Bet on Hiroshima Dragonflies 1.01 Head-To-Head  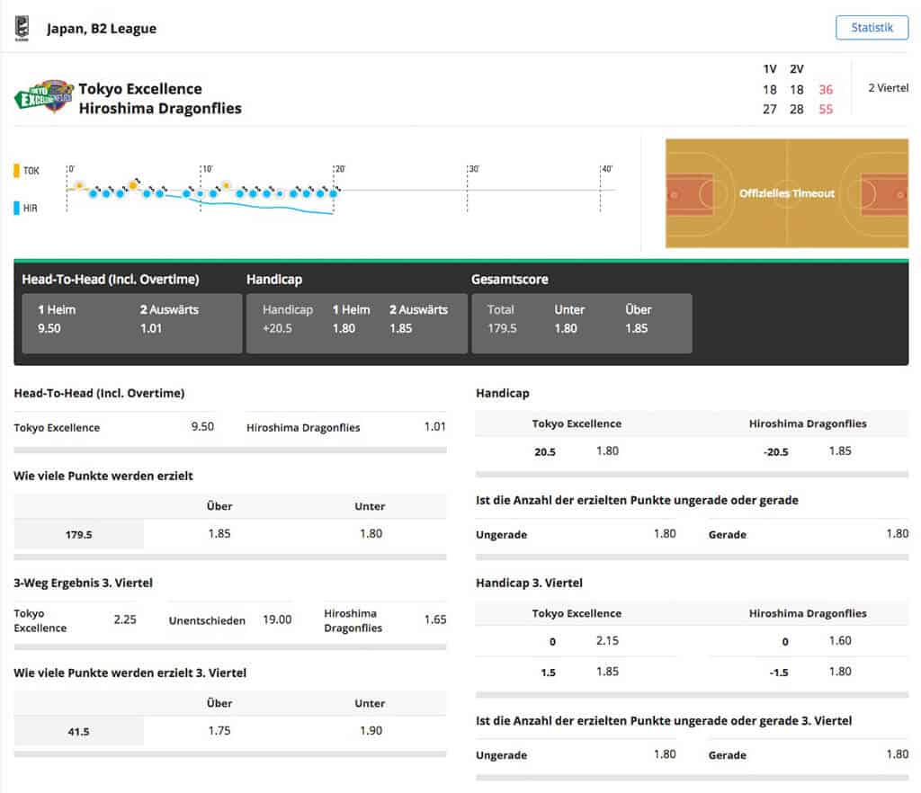coord(346,427)
